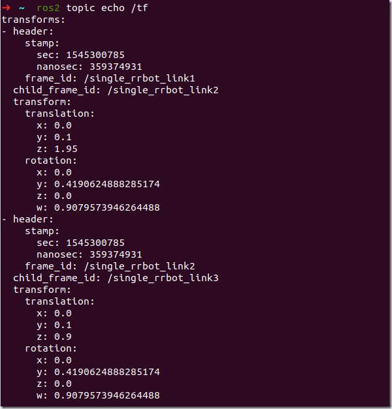Click the second 'rotation:' label
The width and height of the screenshot is (392, 409).
point(51,348)
